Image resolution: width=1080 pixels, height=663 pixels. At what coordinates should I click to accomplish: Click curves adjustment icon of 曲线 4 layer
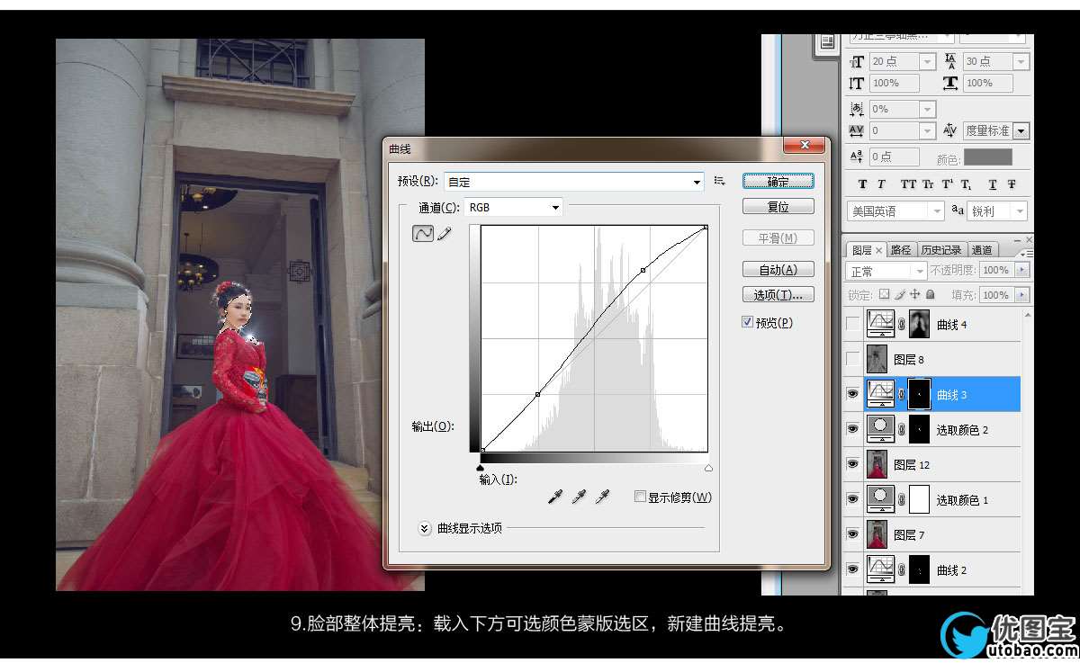[879, 324]
